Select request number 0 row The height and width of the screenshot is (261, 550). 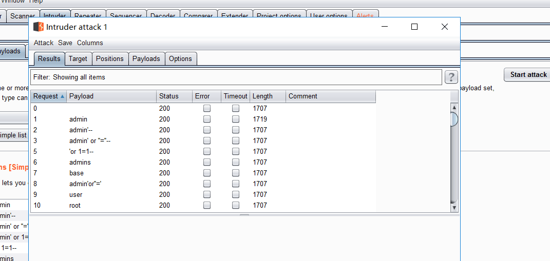[203, 108]
